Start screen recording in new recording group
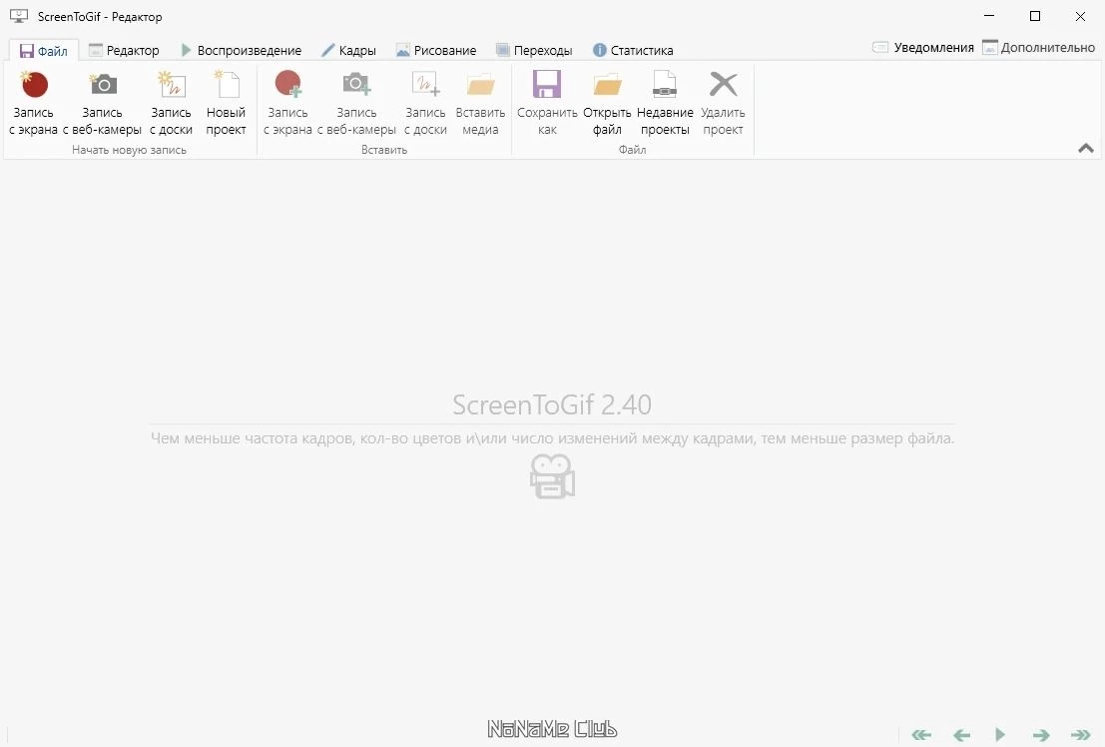 (33, 102)
